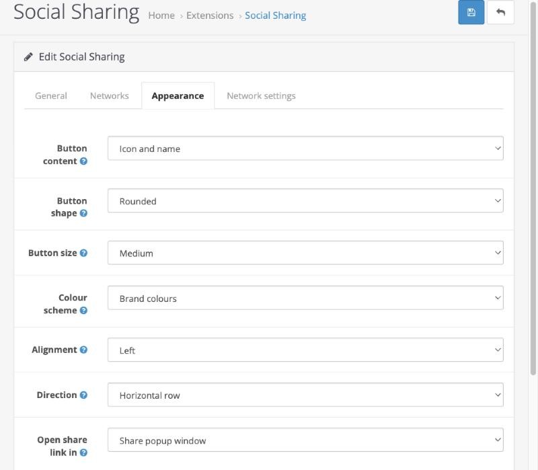Open the Button size dropdown showing Medium
This screenshot has height=470, width=538.
pos(305,253)
